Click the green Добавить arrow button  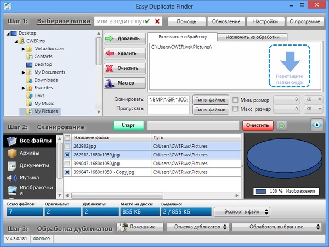click(125, 39)
